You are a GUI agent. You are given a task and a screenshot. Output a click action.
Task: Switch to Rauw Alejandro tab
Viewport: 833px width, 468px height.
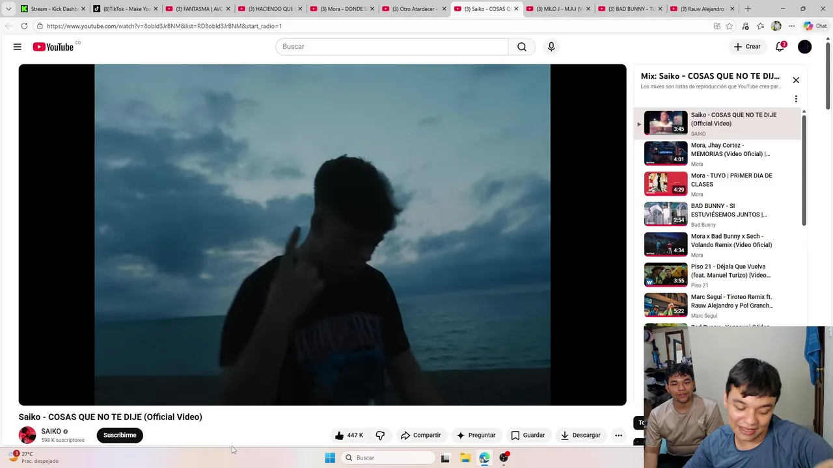[702, 9]
